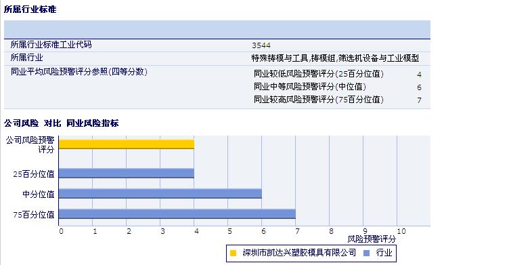Select the blue 中分位值 bar
532x265 pixels.
pos(160,194)
